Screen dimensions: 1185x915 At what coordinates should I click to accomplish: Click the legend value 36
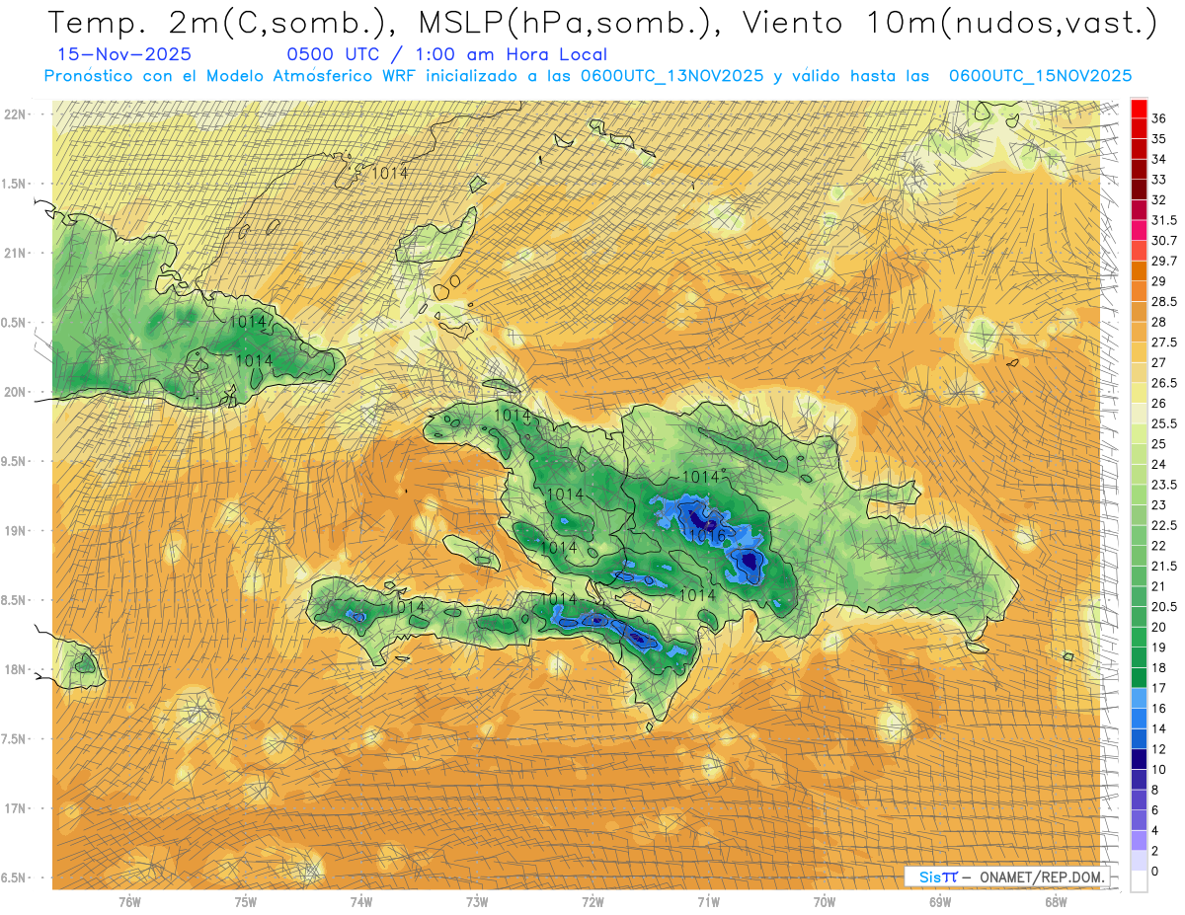[x=1158, y=118]
